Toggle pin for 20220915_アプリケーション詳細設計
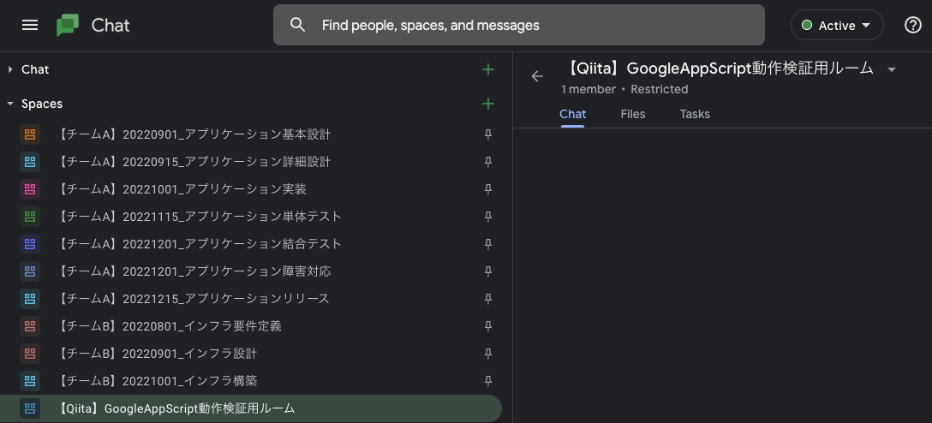 (x=488, y=162)
